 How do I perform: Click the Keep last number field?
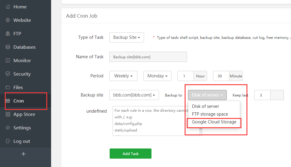pos(262,95)
